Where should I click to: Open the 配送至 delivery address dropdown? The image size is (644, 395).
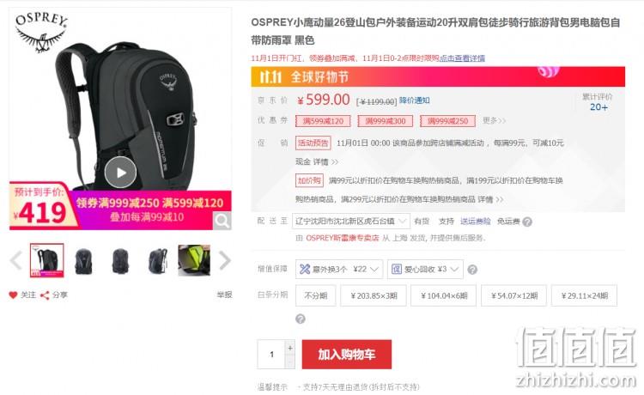click(350, 222)
